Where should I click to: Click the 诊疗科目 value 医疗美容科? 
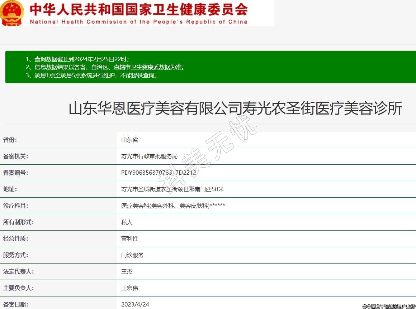[173, 206]
